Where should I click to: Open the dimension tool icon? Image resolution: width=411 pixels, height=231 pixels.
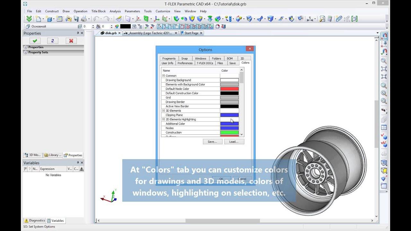click(x=310, y=19)
